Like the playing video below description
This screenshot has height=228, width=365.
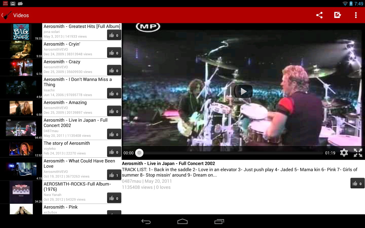[x=357, y=183]
